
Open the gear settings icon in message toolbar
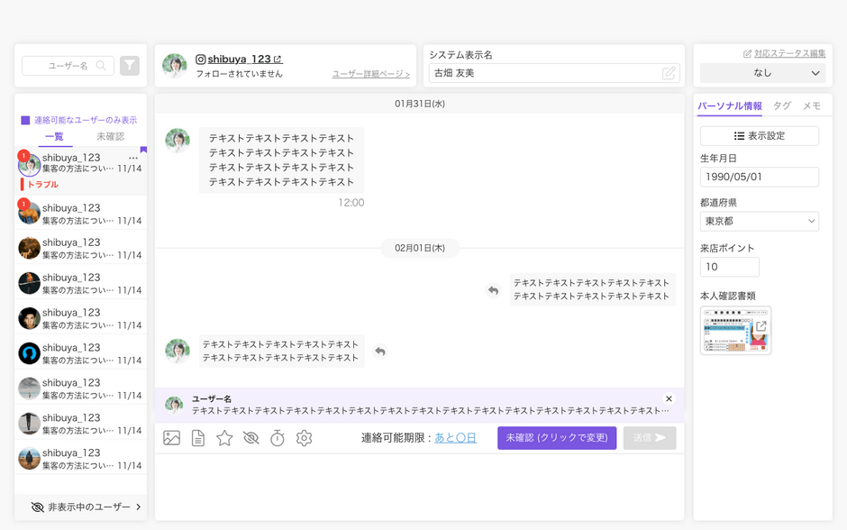305,438
